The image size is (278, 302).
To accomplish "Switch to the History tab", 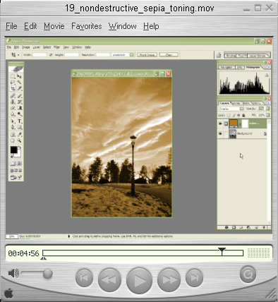I will click(256, 103).
